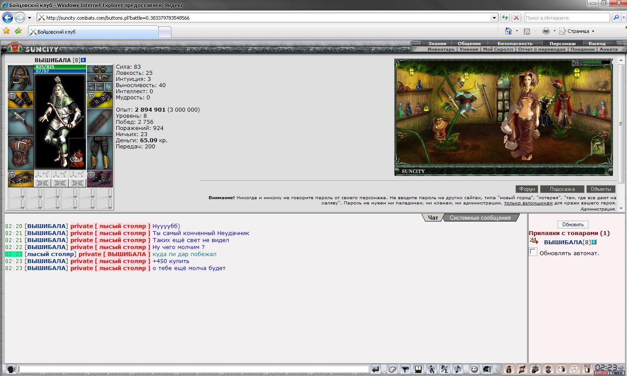Select the leg armor pants slot
The height and width of the screenshot is (376, 627).
click(x=100, y=152)
